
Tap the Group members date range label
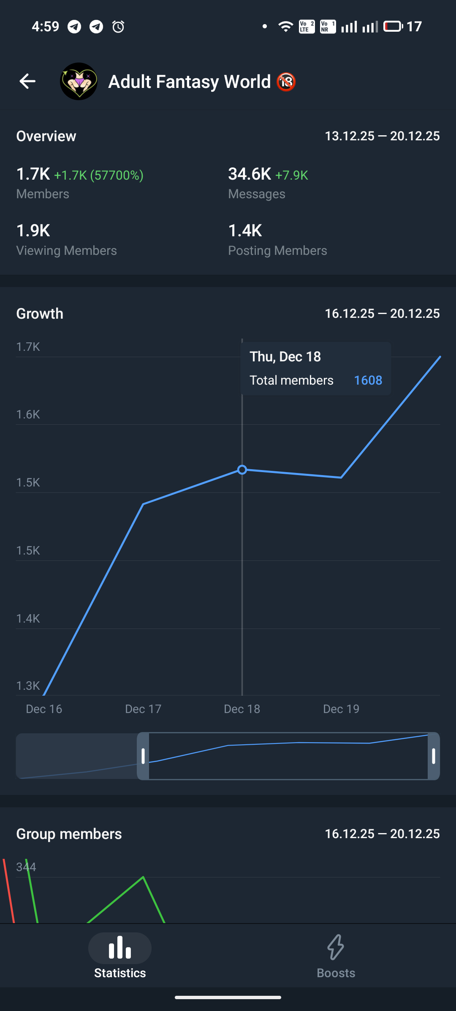(382, 834)
